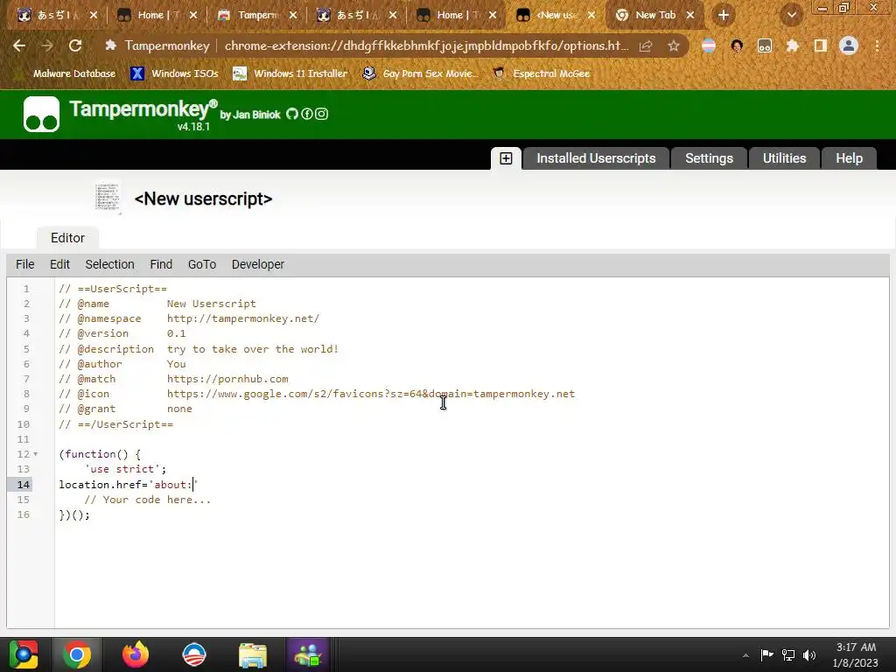Open the Edit menu
The width and height of the screenshot is (896, 672).
click(60, 264)
